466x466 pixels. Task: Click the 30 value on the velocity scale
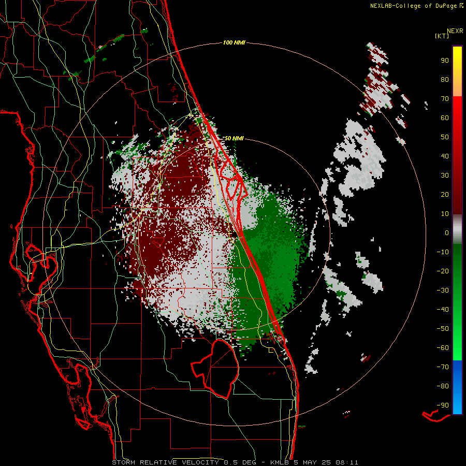click(445, 176)
